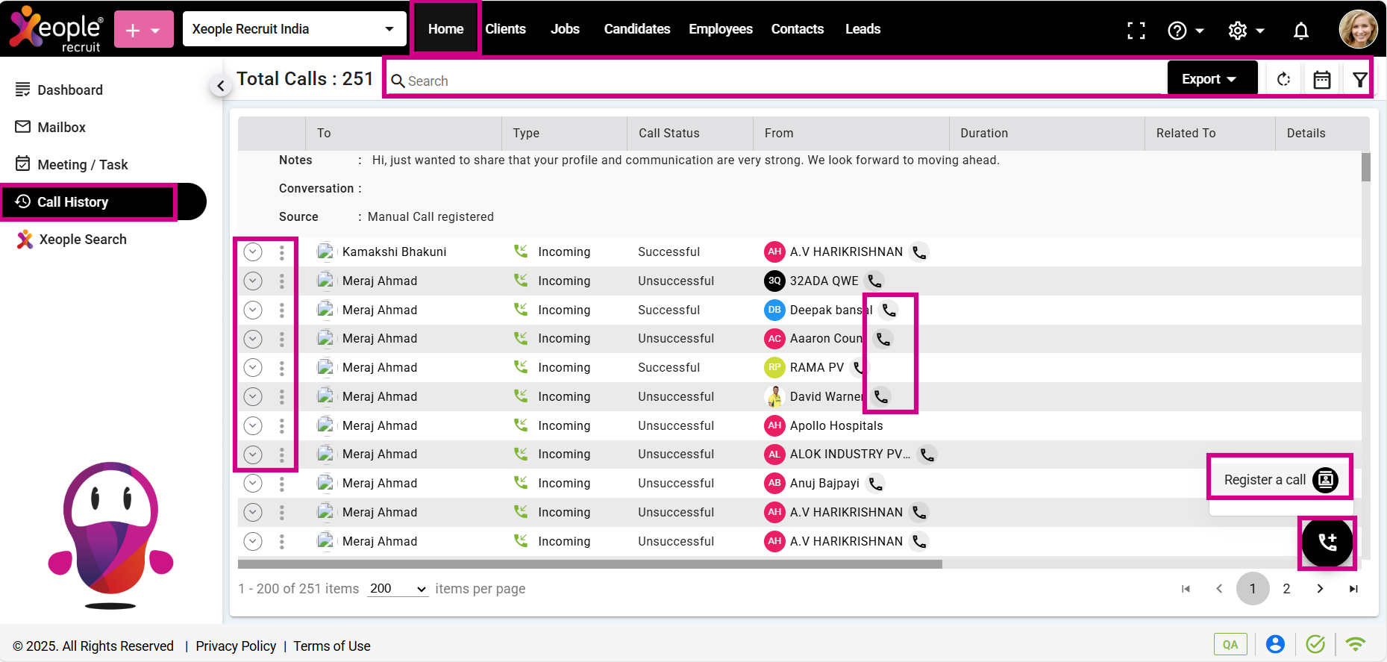The width and height of the screenshot is (1387, 662).
Task: Open the Xeople Recruit India dropdown
Action: pos(294,29)
